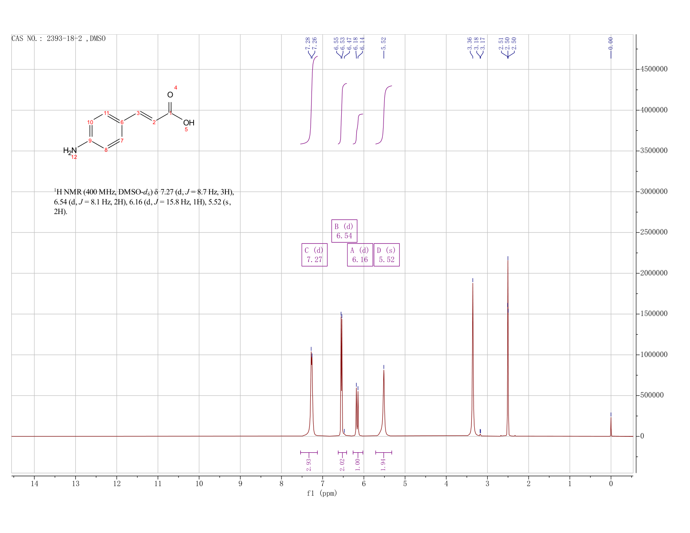Click the CAS NO. 2393-18-2 title text

[59, 38]
